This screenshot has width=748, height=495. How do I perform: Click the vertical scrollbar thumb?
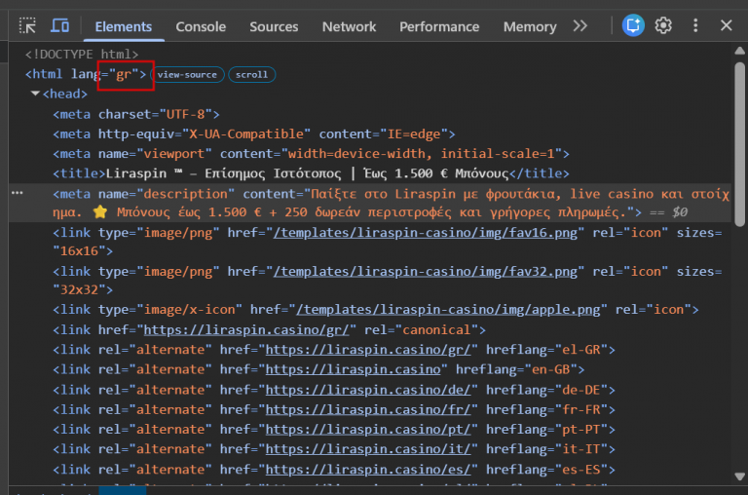[x=739, y=143]
